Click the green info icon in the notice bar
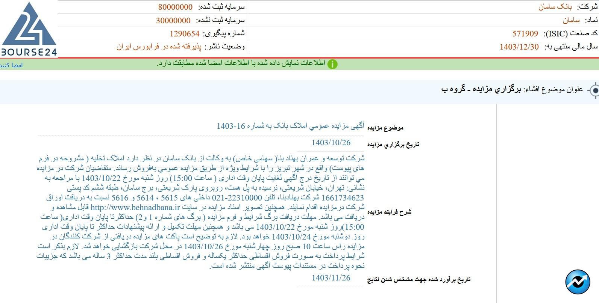The width and height of the screenshot is (599, 303). point(332,64)
